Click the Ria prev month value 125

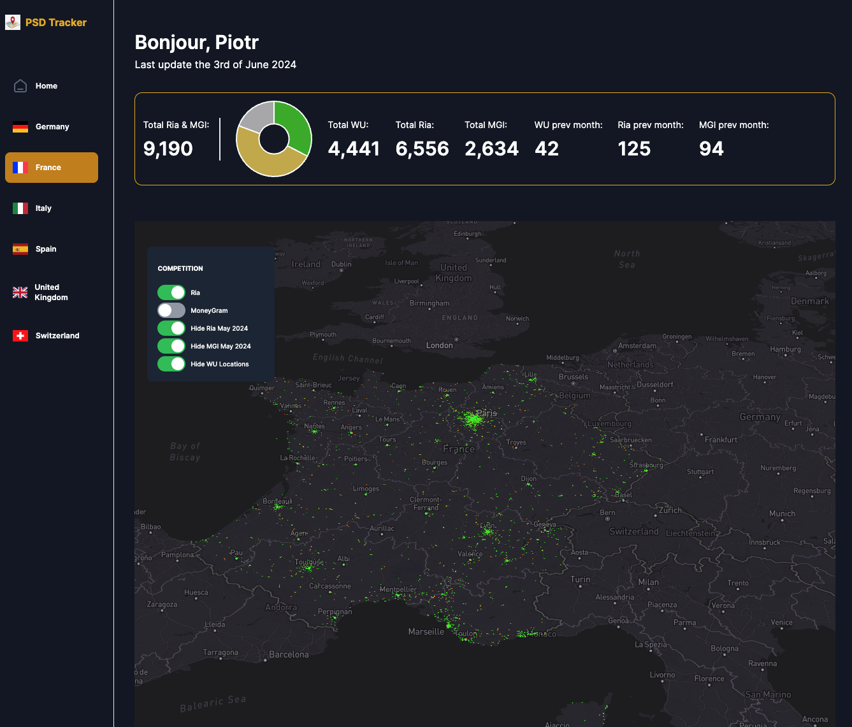(634, 148)
